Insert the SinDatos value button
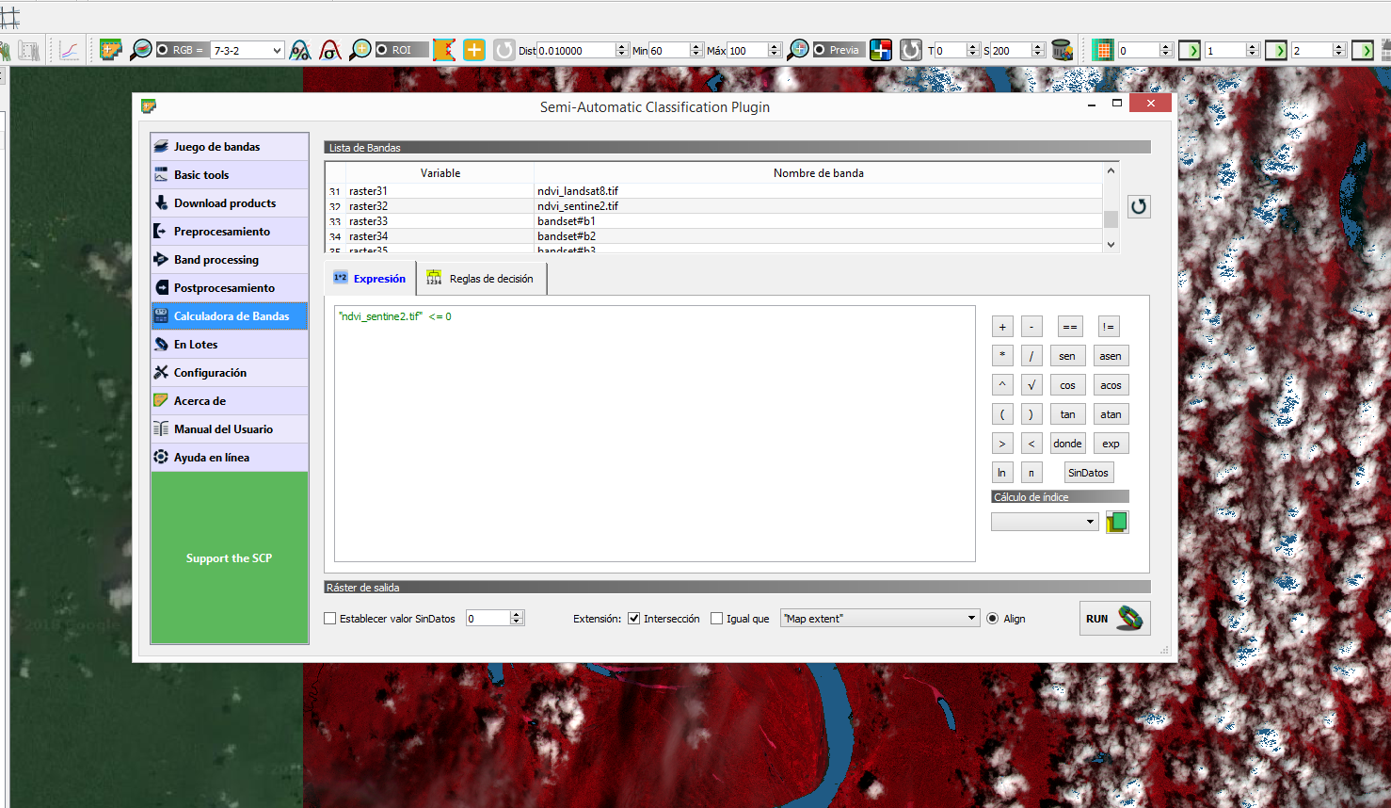 click(1088, 473)
